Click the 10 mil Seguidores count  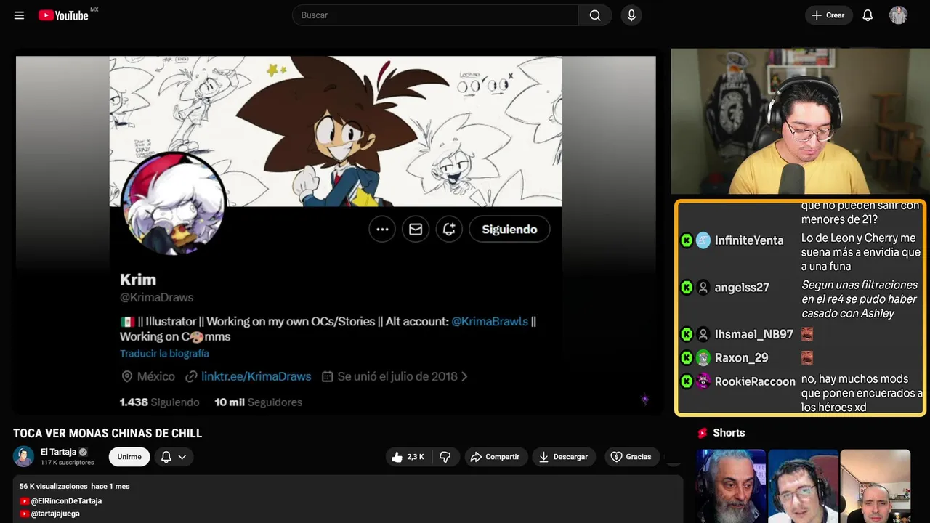[x=258, y=402]
